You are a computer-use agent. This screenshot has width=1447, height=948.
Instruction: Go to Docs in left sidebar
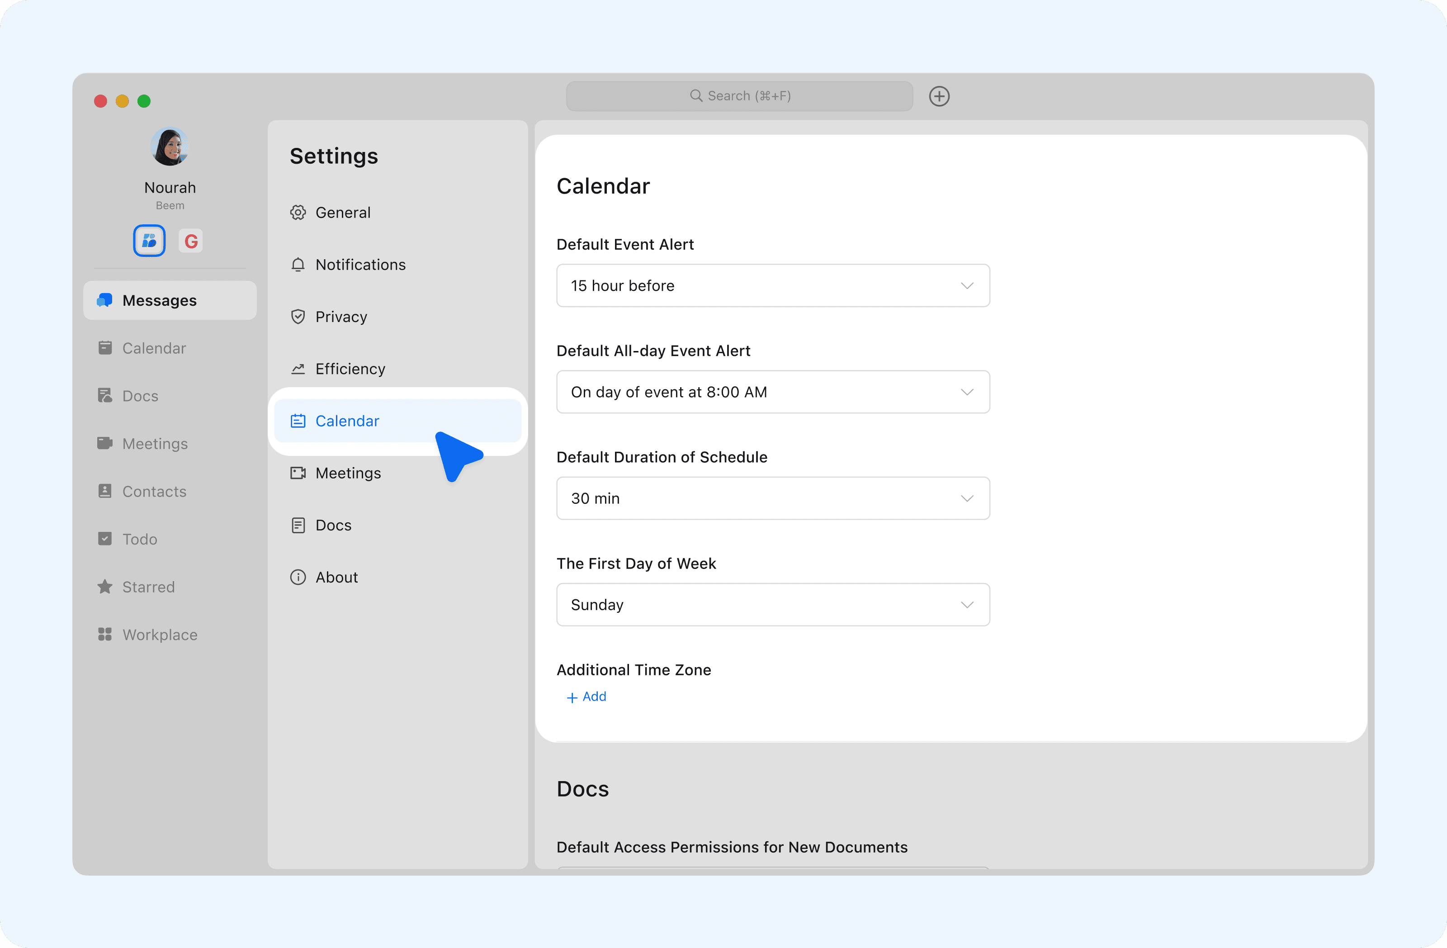pyautogui.click(x=140, y=396)
